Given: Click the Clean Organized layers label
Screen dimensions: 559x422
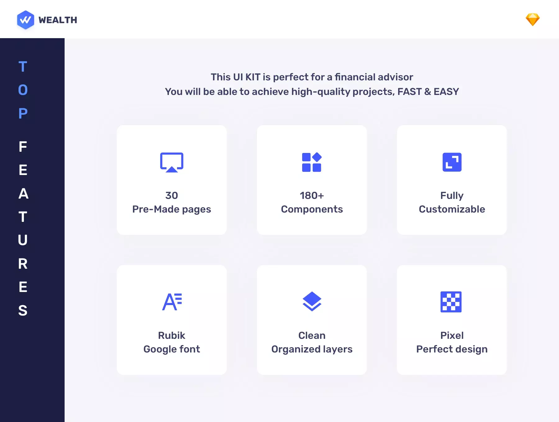Looking at the screenshot, I should pyautogui.click(x=312, y=342).
